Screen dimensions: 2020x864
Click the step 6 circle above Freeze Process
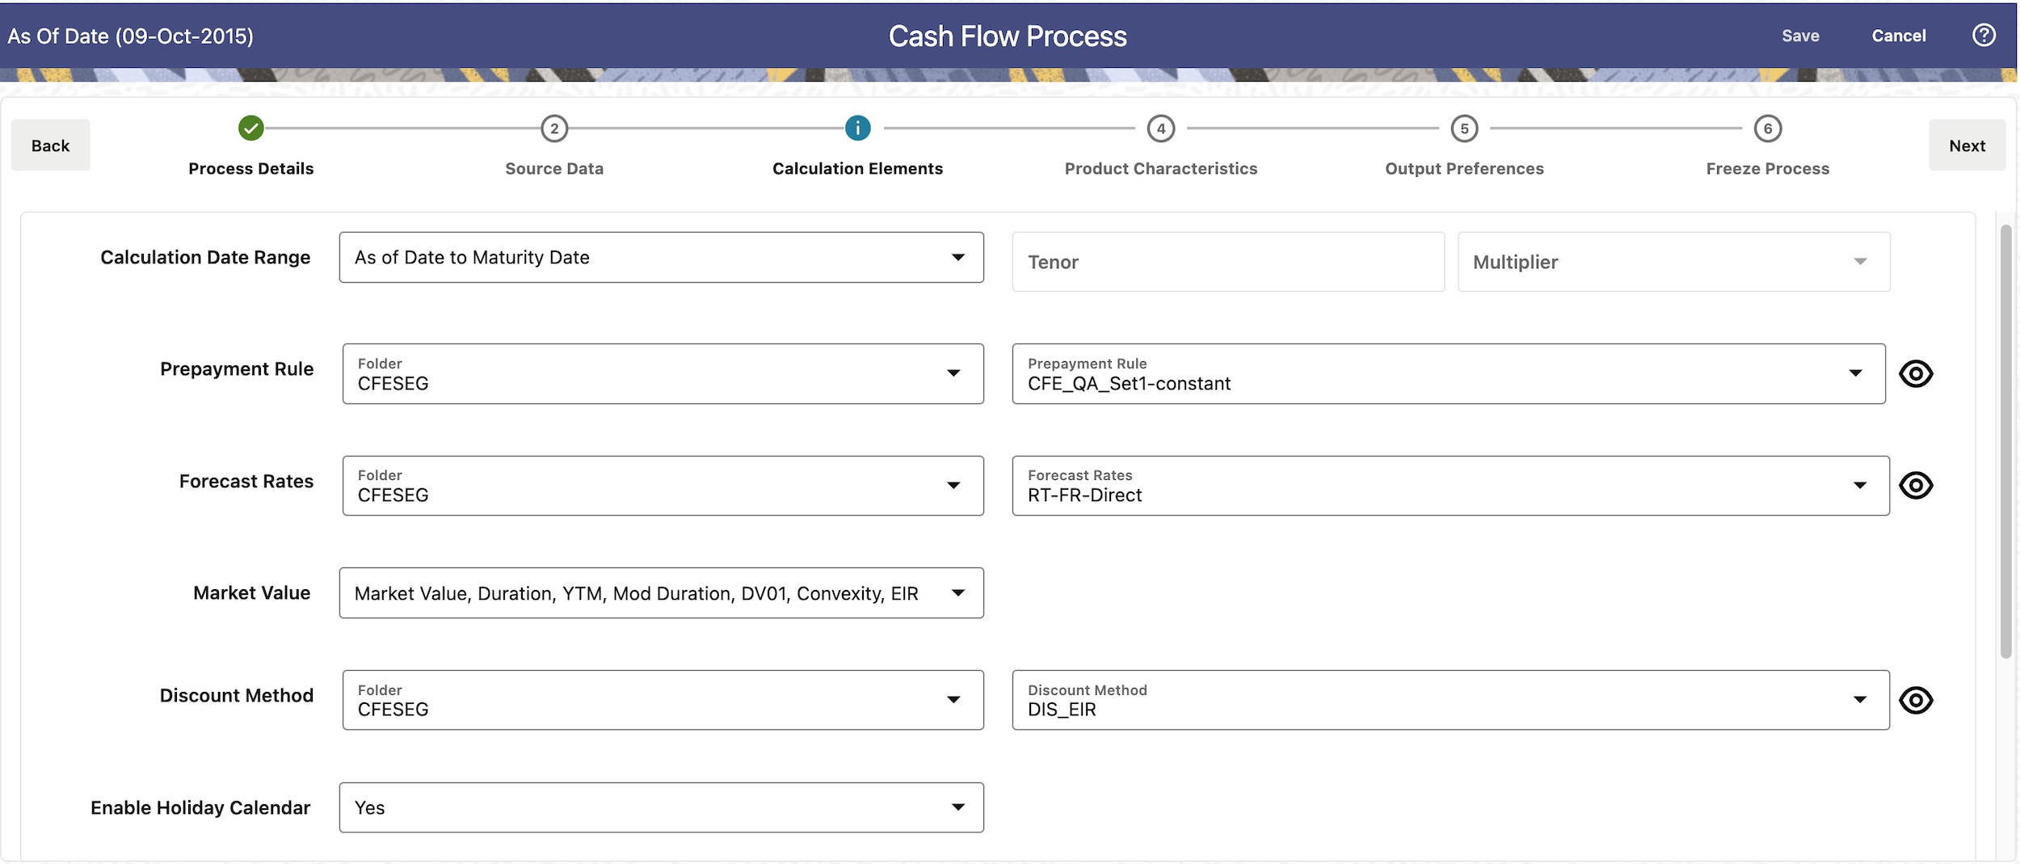pos(1766,128)
